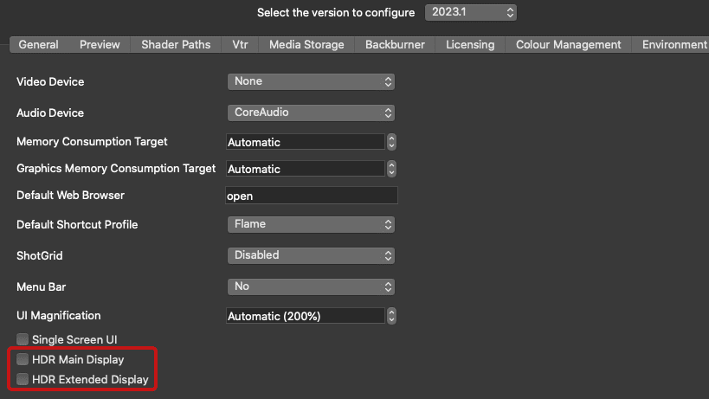
Task: Open the Media Storage tab
Action: pos(306,45)
